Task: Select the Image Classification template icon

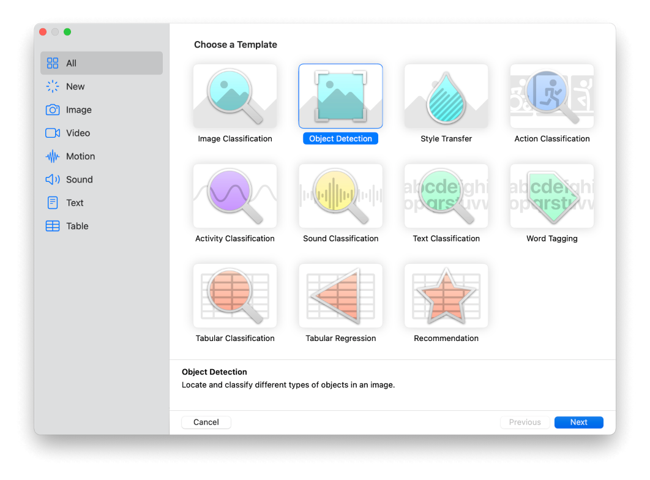Action: [235, 96]
